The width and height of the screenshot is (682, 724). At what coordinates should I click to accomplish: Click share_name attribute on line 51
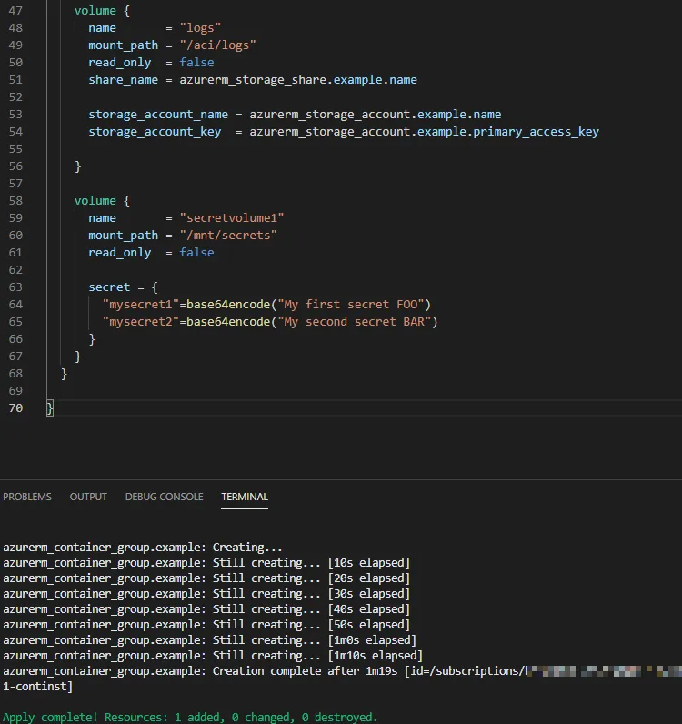(x=124, y=80)
